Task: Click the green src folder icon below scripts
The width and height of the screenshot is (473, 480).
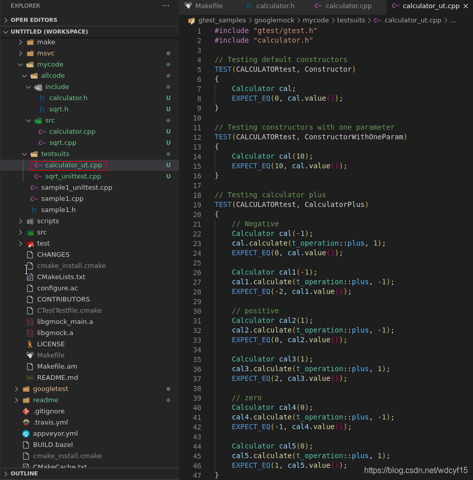Action: (x=30, y=233)
